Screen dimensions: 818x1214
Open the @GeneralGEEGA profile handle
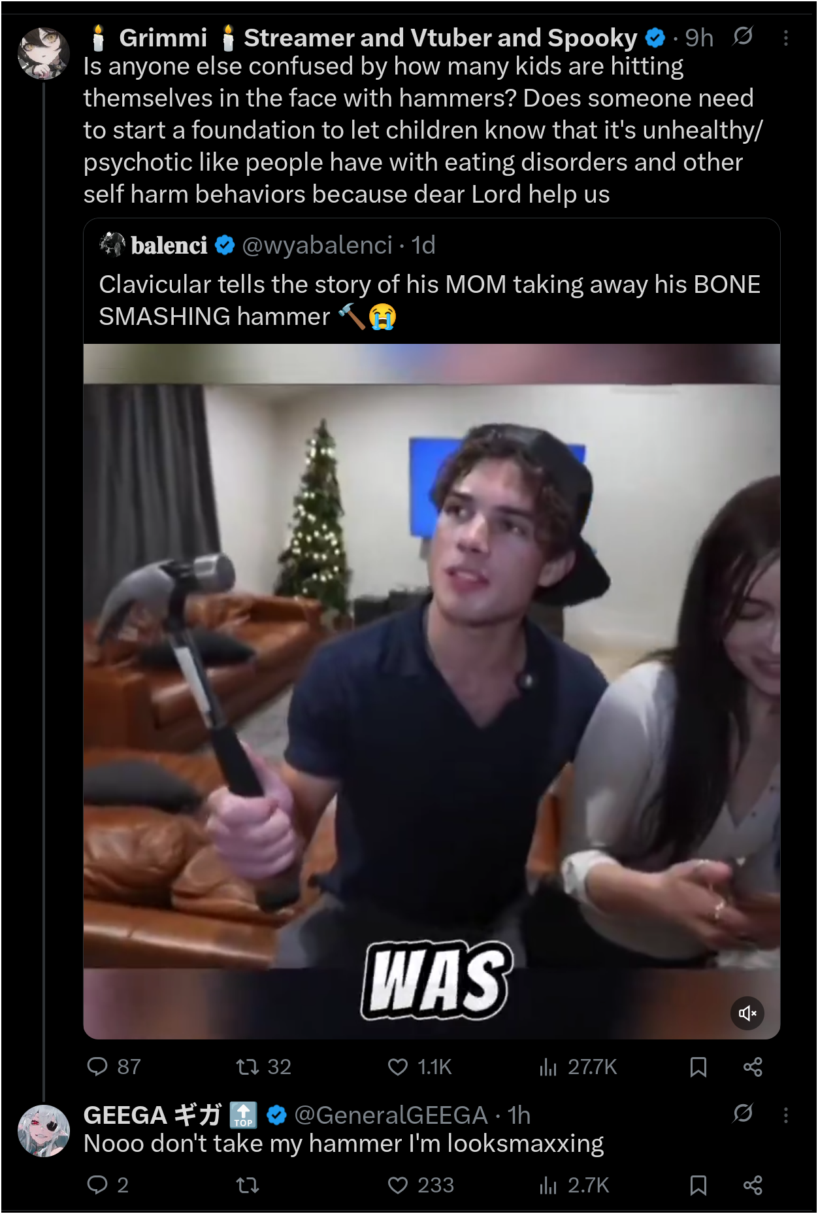click(x=391, y=1115)
